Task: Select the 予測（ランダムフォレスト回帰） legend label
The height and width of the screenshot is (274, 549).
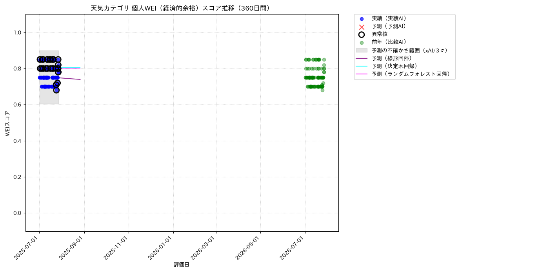Action: point(411,74)
